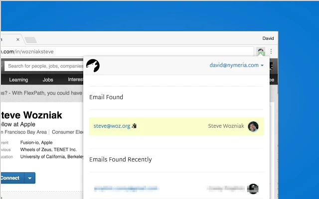Open Interests menu in LinkedIn nav
Viewport: 319px width, 199px height.
[75, 80]
